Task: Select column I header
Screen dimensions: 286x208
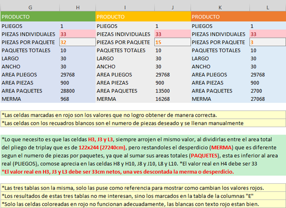Action: (125, 8)
